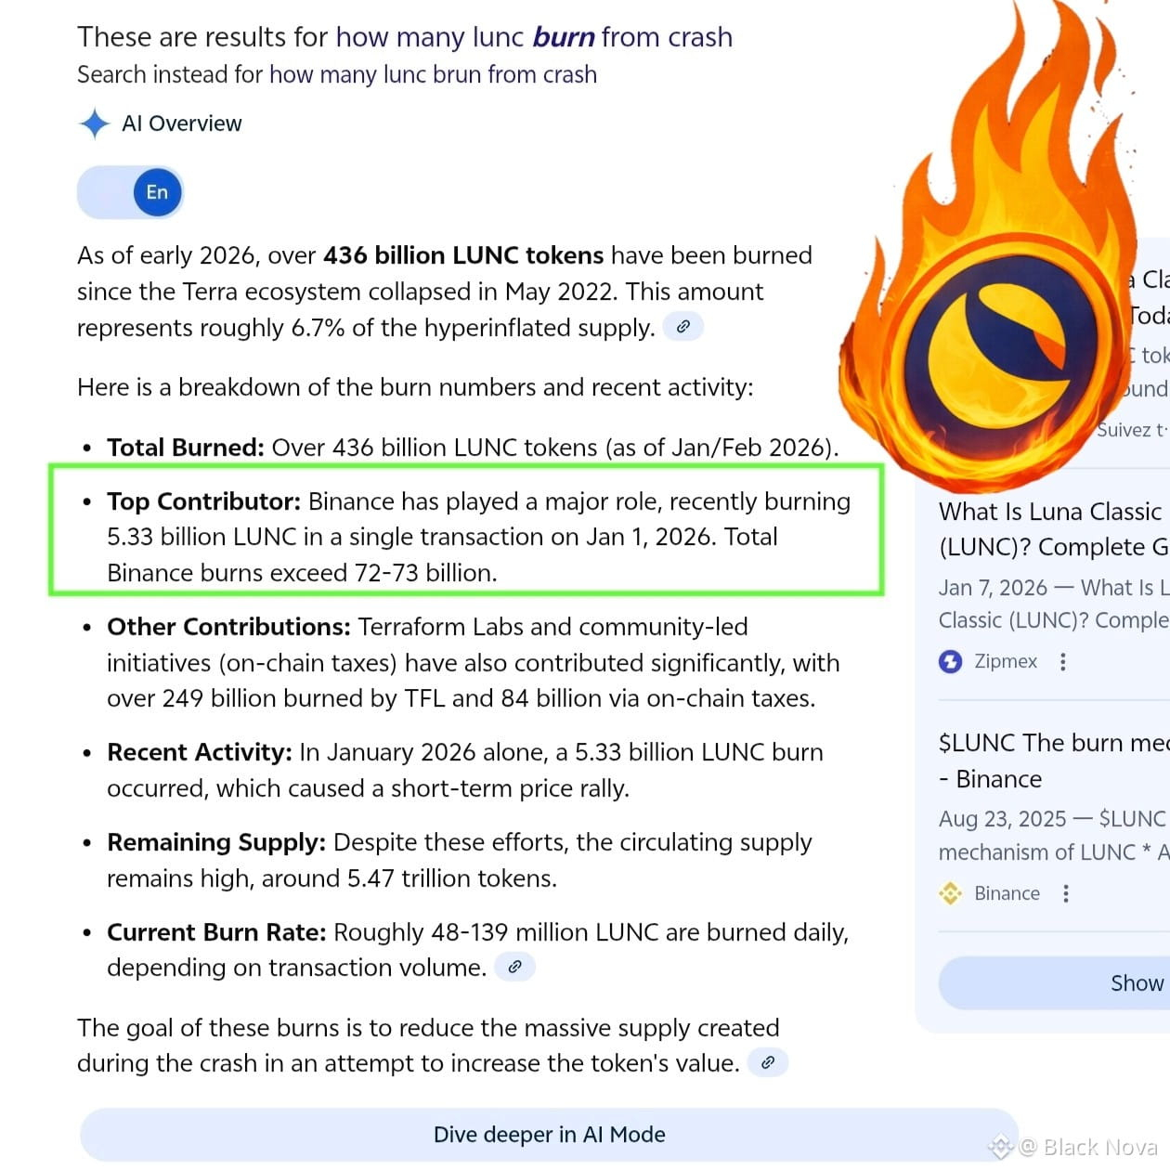Click the 'Other Contributions:' bullet label
Viewport: 1170px width, 1170px height.
[228, 627]
